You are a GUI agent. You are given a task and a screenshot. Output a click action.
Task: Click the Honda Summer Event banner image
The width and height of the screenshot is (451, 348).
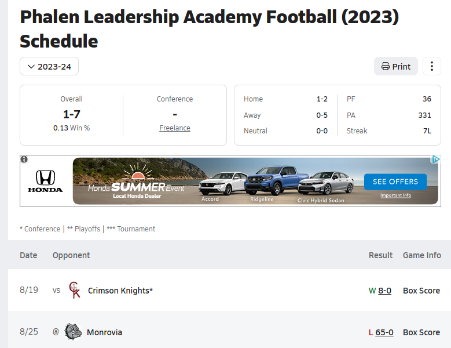click(255, 181)
